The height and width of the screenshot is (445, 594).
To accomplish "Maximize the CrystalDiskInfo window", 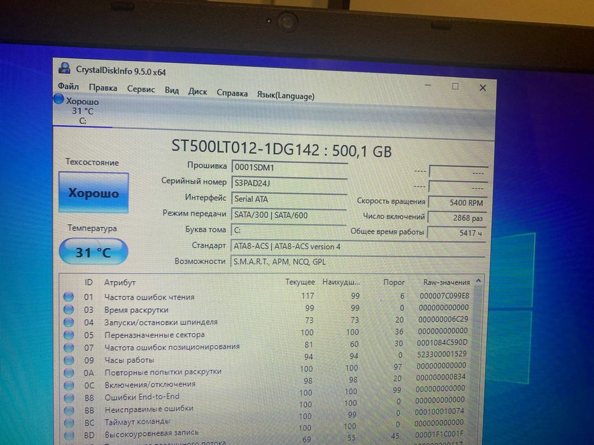I will [455, 86].
